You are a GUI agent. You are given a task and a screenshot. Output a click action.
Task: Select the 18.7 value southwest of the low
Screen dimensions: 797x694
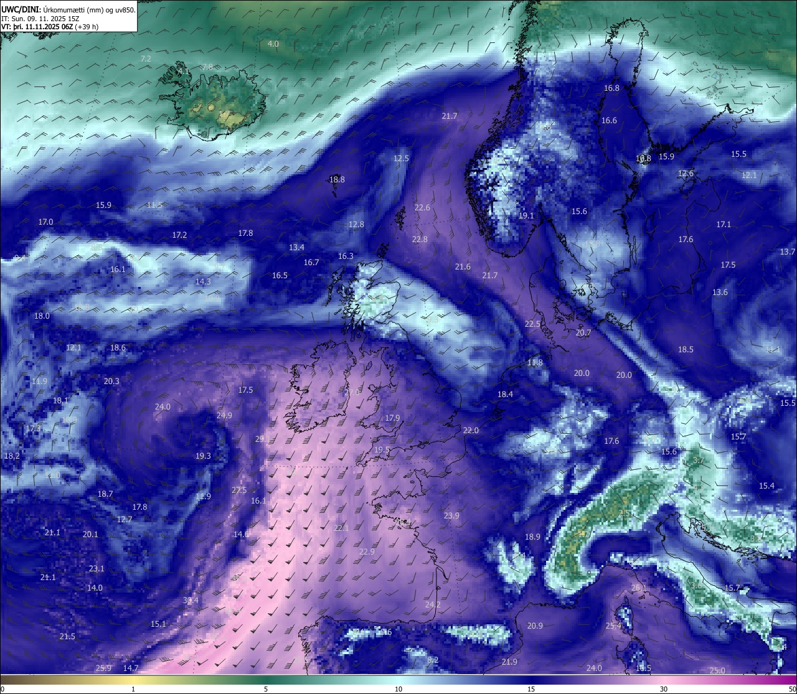click(105, 494)
